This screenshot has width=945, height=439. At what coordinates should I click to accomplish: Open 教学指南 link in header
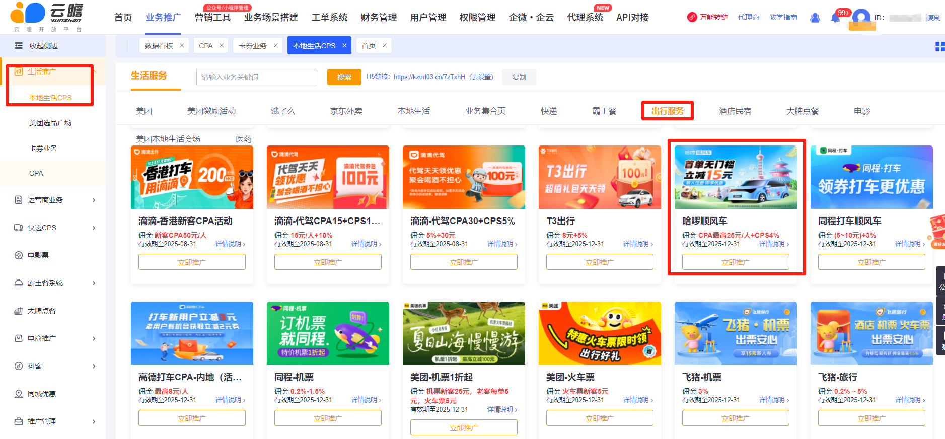pos(783,17)
